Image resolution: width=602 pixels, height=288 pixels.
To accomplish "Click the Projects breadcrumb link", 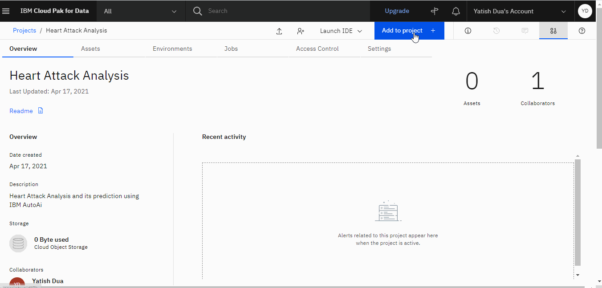I will (24, 31).
